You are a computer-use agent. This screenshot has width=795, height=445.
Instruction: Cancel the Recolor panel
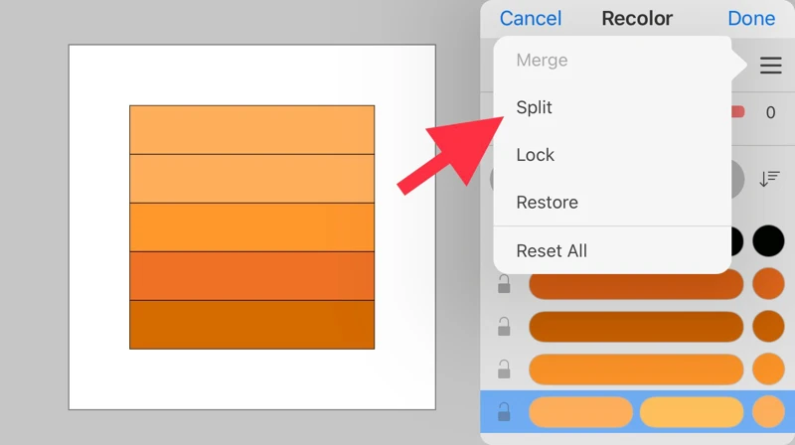click(x=531, y=19)
